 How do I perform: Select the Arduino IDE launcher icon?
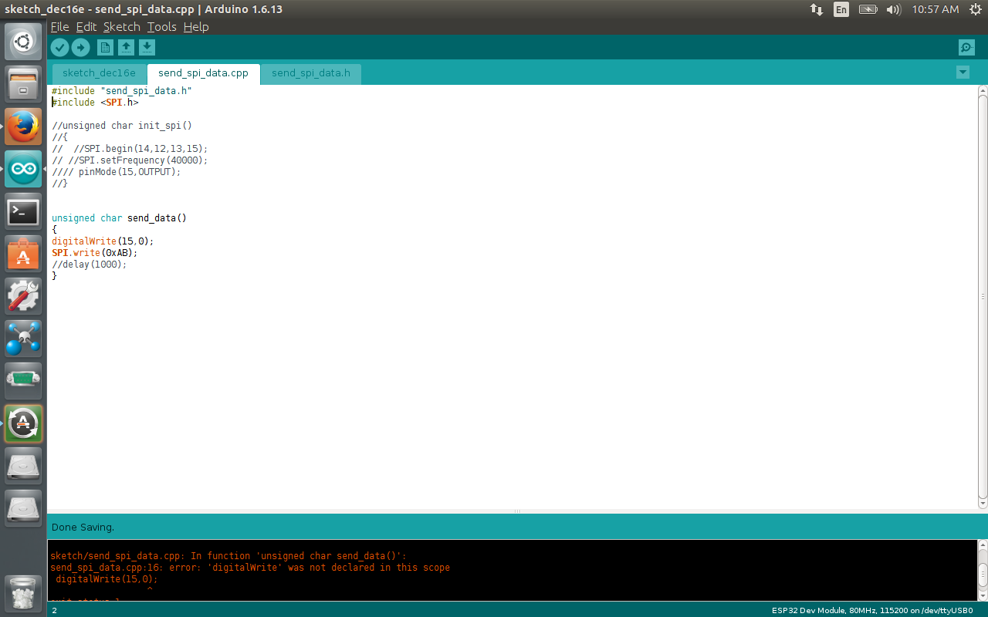click(23, 169)
